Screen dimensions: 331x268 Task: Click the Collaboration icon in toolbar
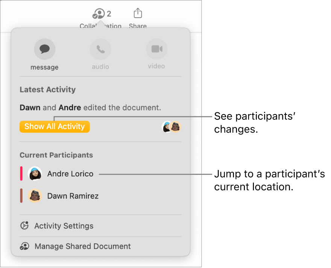(x=98, y=14)
